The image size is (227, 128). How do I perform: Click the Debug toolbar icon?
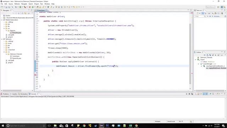[16, 7]
